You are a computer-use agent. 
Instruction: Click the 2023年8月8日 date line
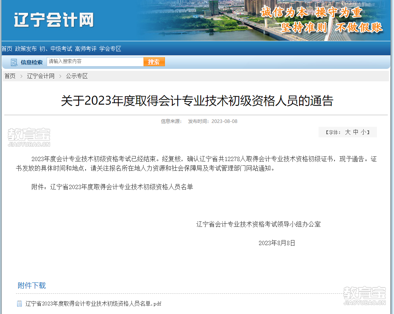click(x=277, y=243)
